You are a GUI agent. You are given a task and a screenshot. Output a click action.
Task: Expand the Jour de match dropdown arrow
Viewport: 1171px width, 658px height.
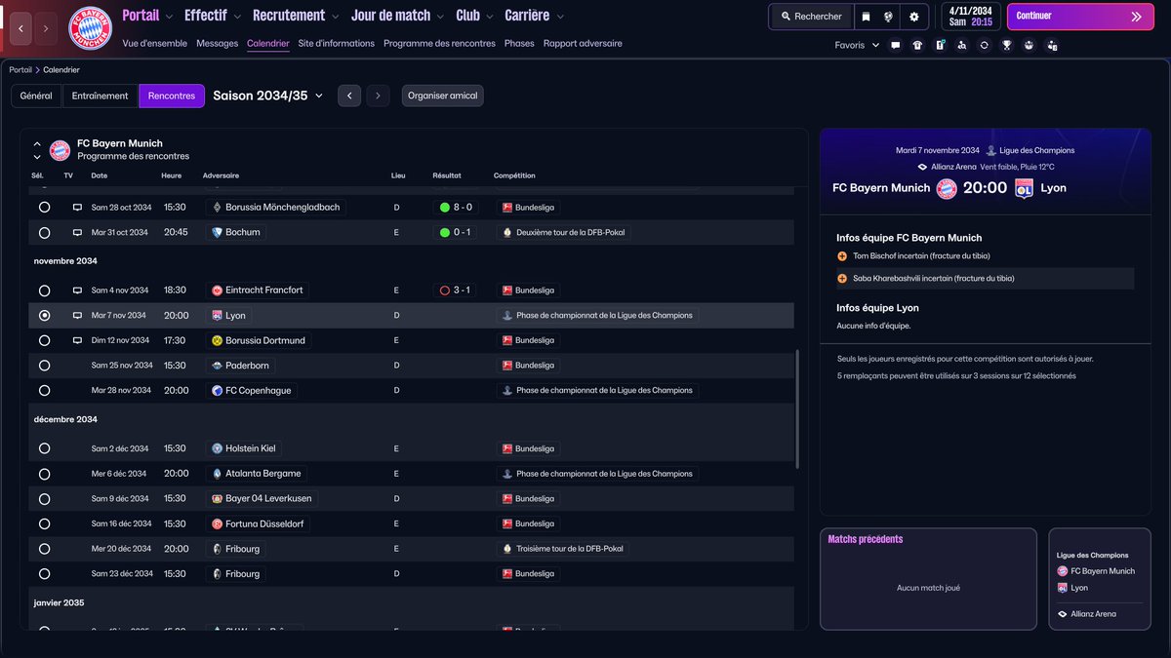[x=441, y=17]
